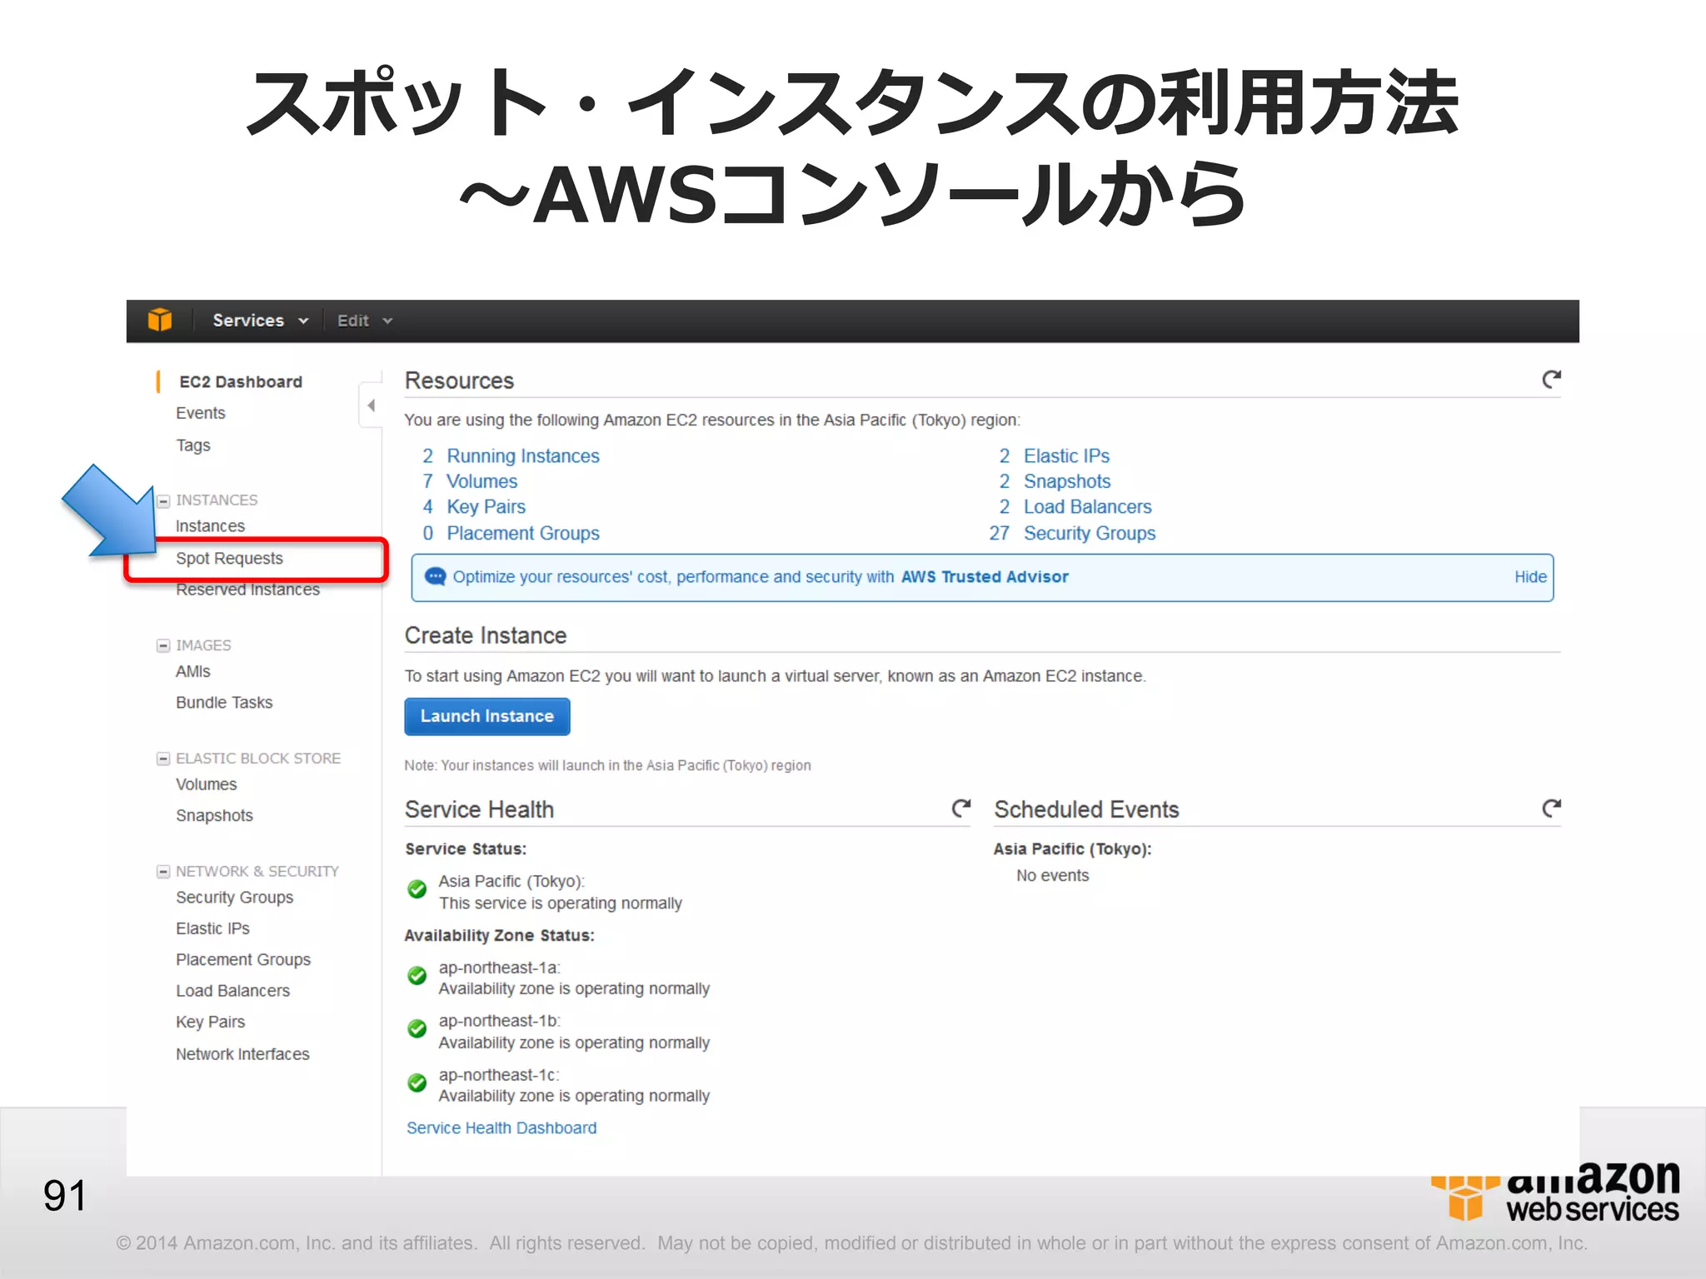Click the ap-northeast-1a status checkmark

pos(417,976)
